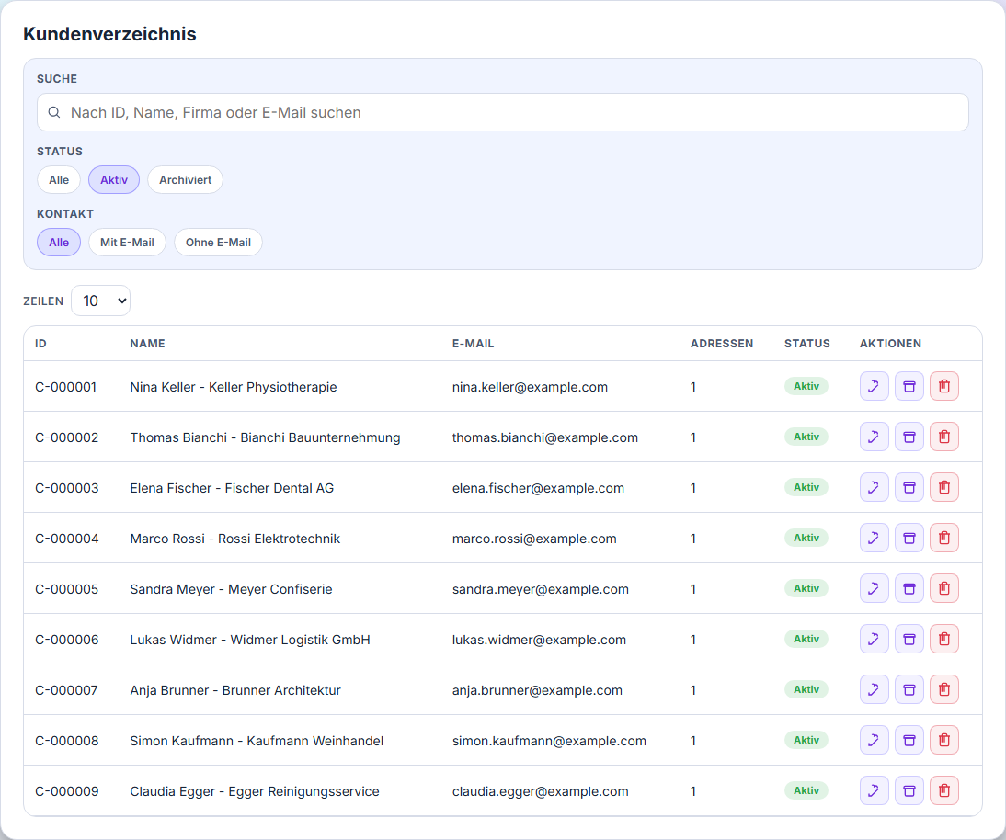The height and width of the screenshot is (840, 1006).
Task: Select the name 'Elena Fischer - Fischer Dental AG'
Action: click(x=233, y=489)
